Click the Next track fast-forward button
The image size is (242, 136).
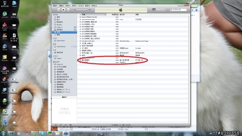click(x=68, y=10)
